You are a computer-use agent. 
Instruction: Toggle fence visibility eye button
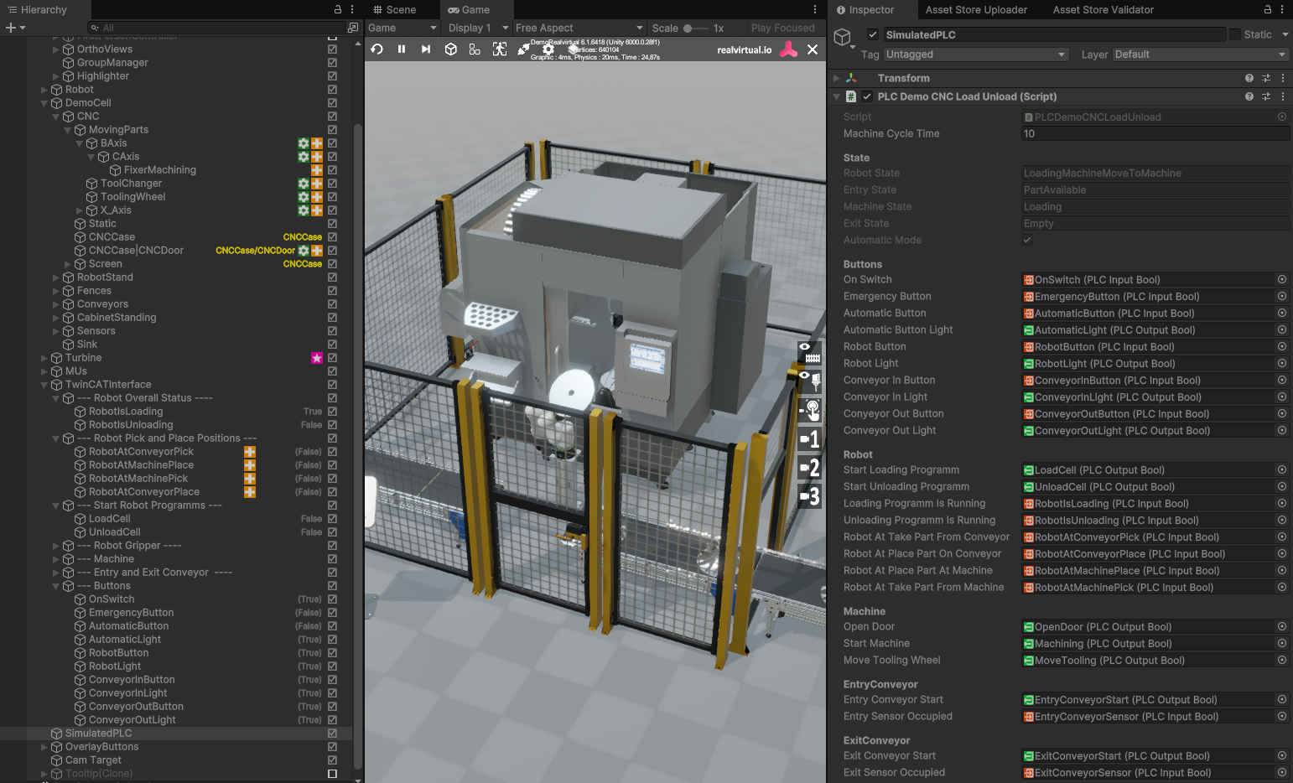click(x=809, y=352)
